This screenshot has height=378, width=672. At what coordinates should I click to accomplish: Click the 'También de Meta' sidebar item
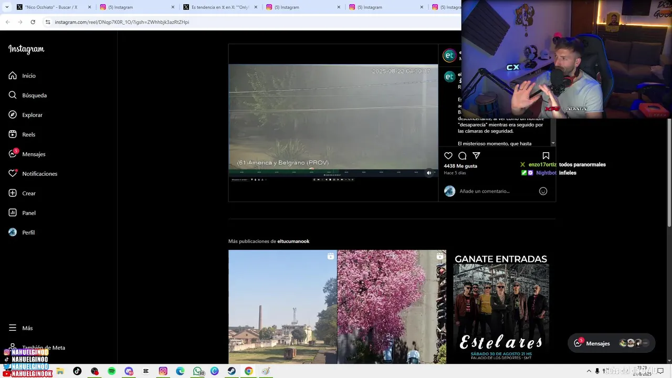(37, 348)
